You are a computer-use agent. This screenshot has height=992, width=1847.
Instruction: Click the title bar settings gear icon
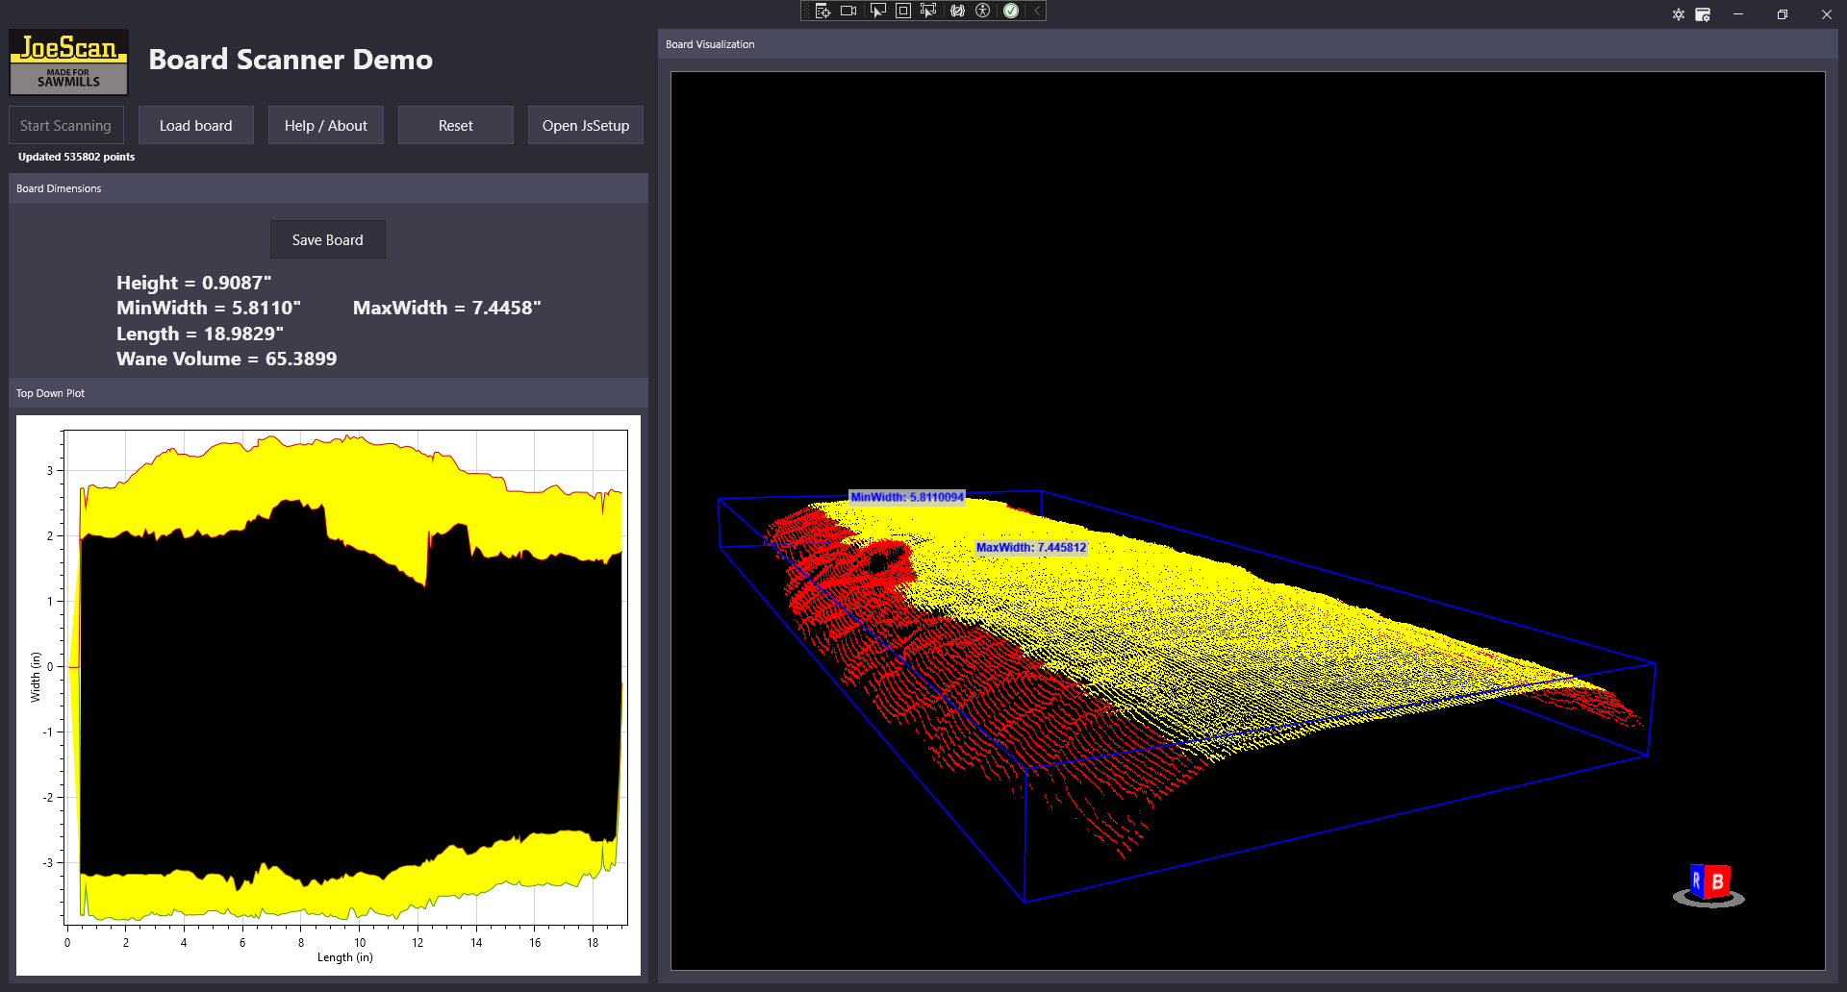(1678, 14)
